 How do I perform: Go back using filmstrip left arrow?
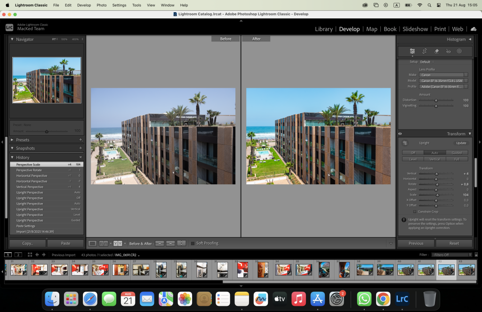(37, 255)
